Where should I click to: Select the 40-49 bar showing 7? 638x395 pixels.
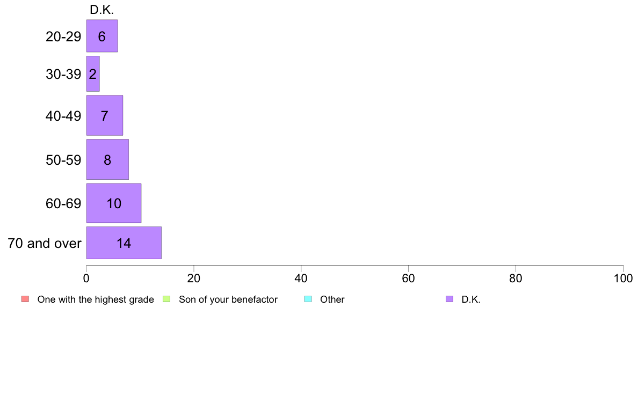(x=105, y=115)
